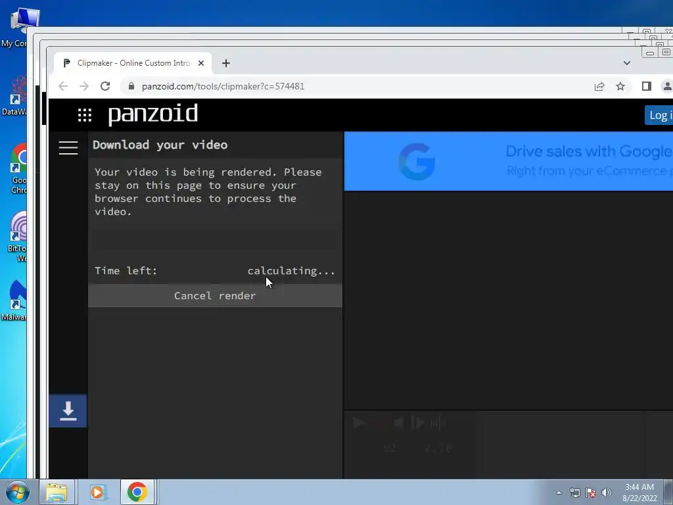Open the Malwarebytes desktop shortcut

(14, 301)
